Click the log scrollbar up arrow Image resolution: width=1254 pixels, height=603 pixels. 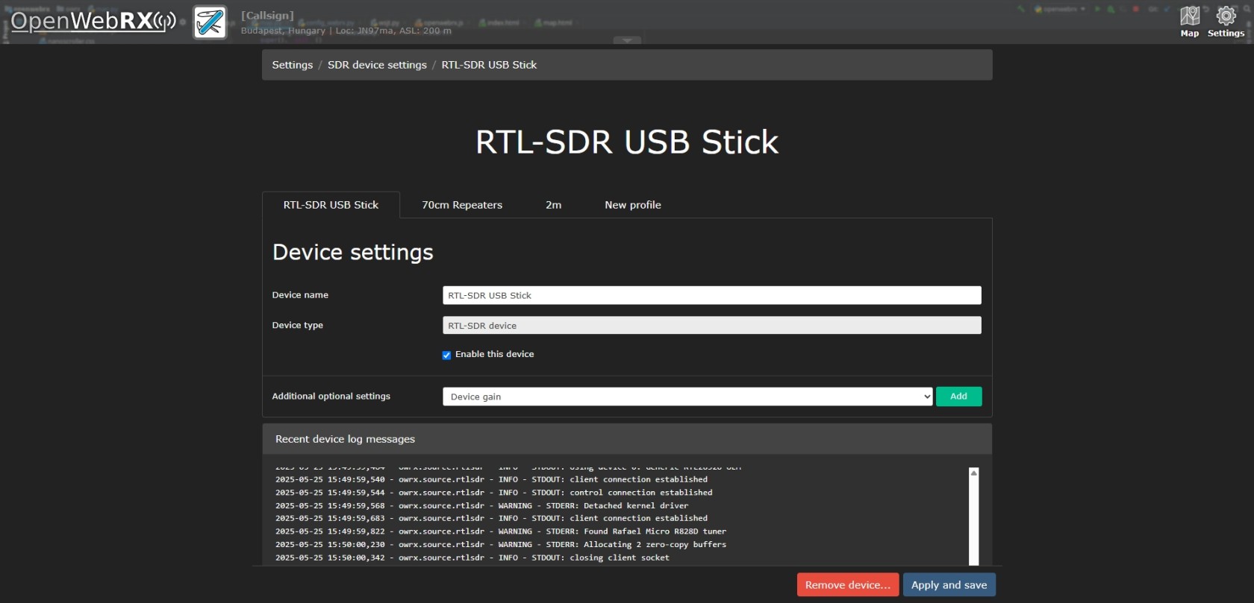(x=973, y=473)
